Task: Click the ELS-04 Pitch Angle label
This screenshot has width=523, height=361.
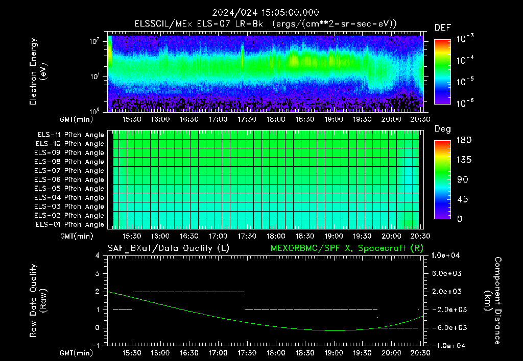Action: click(69, 197)
